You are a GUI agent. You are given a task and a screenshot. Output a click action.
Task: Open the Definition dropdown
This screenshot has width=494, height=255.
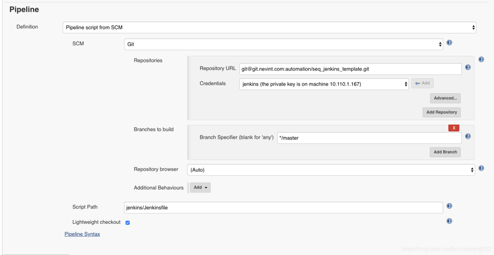269,27
